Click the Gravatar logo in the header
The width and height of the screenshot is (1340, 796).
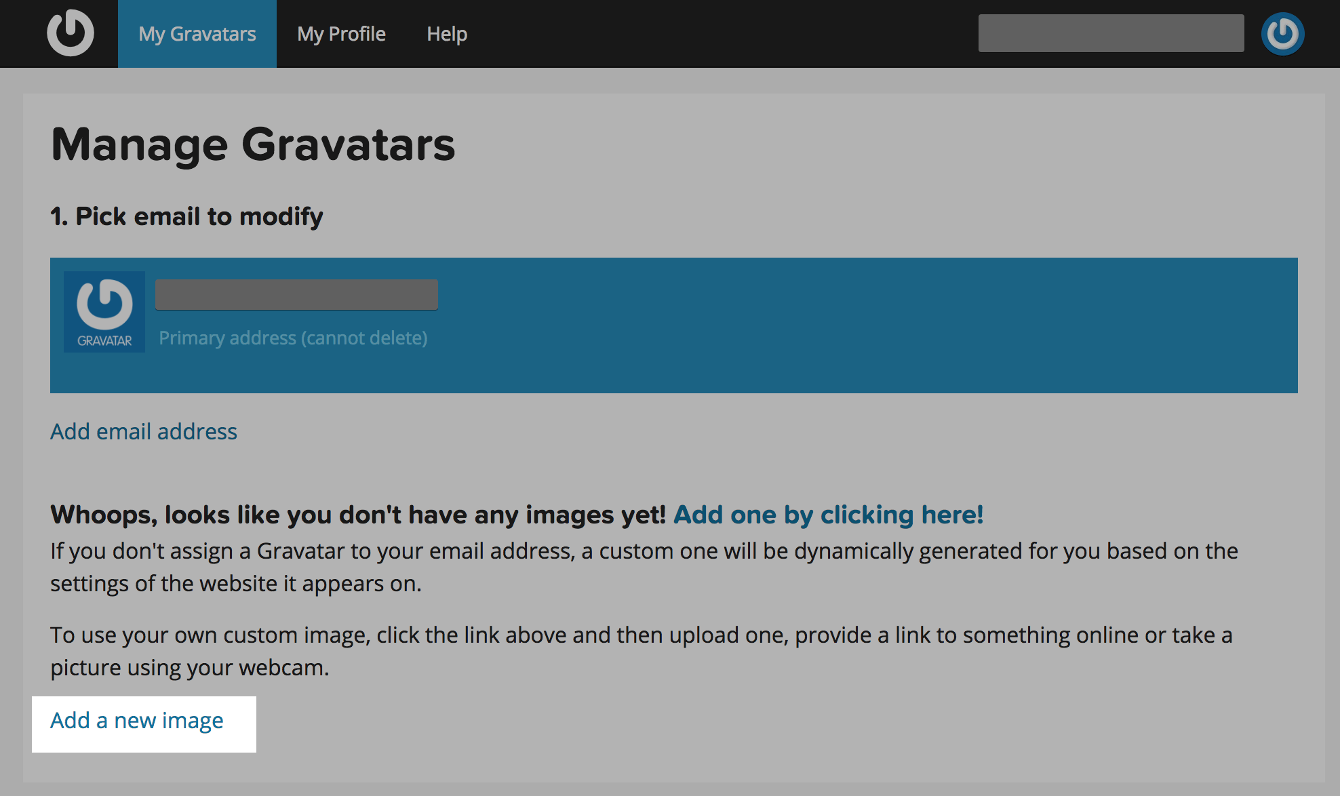pyautogui.click(x=71, y=33)
